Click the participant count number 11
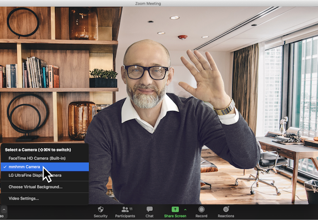 130,209
